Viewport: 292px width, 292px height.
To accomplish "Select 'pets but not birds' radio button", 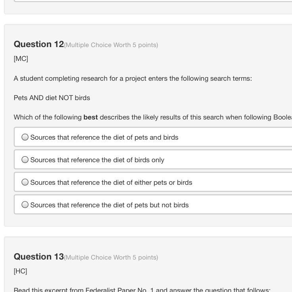I will coord(25,205).
